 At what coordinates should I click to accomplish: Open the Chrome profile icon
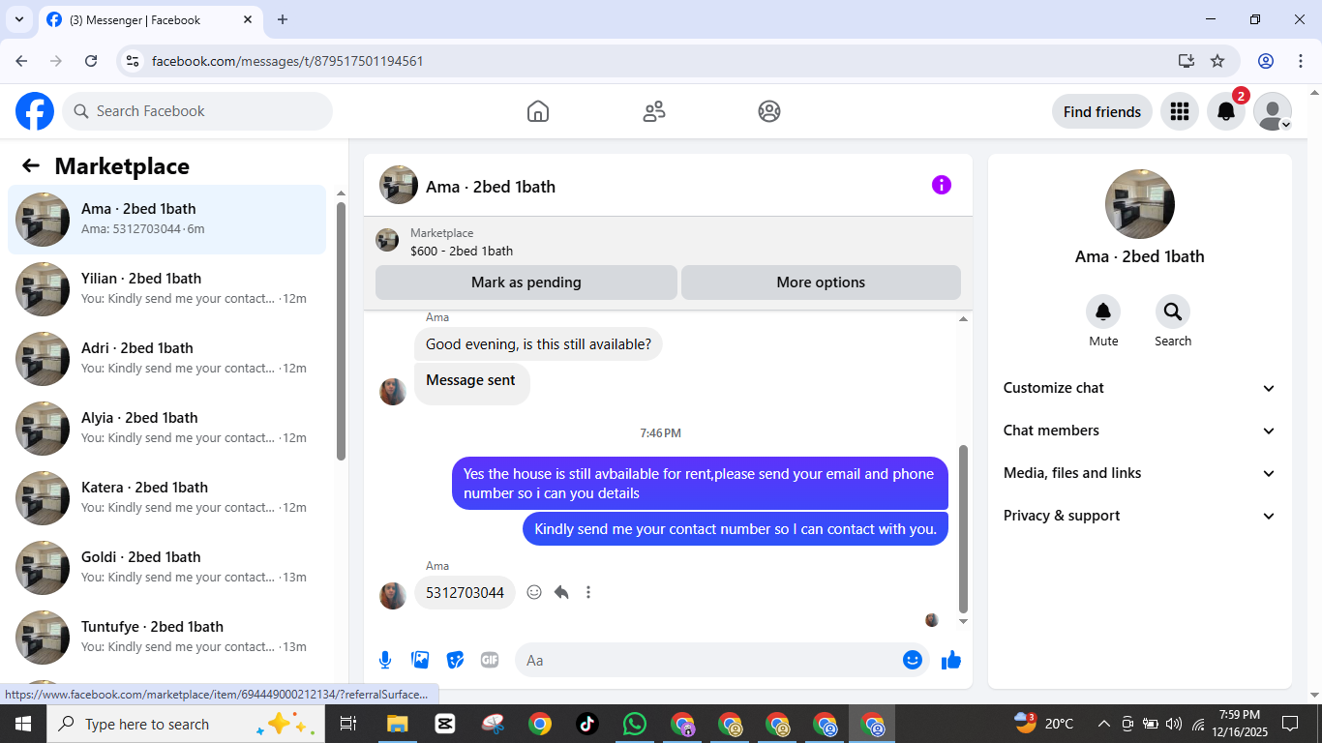(x=1266, y=61)
